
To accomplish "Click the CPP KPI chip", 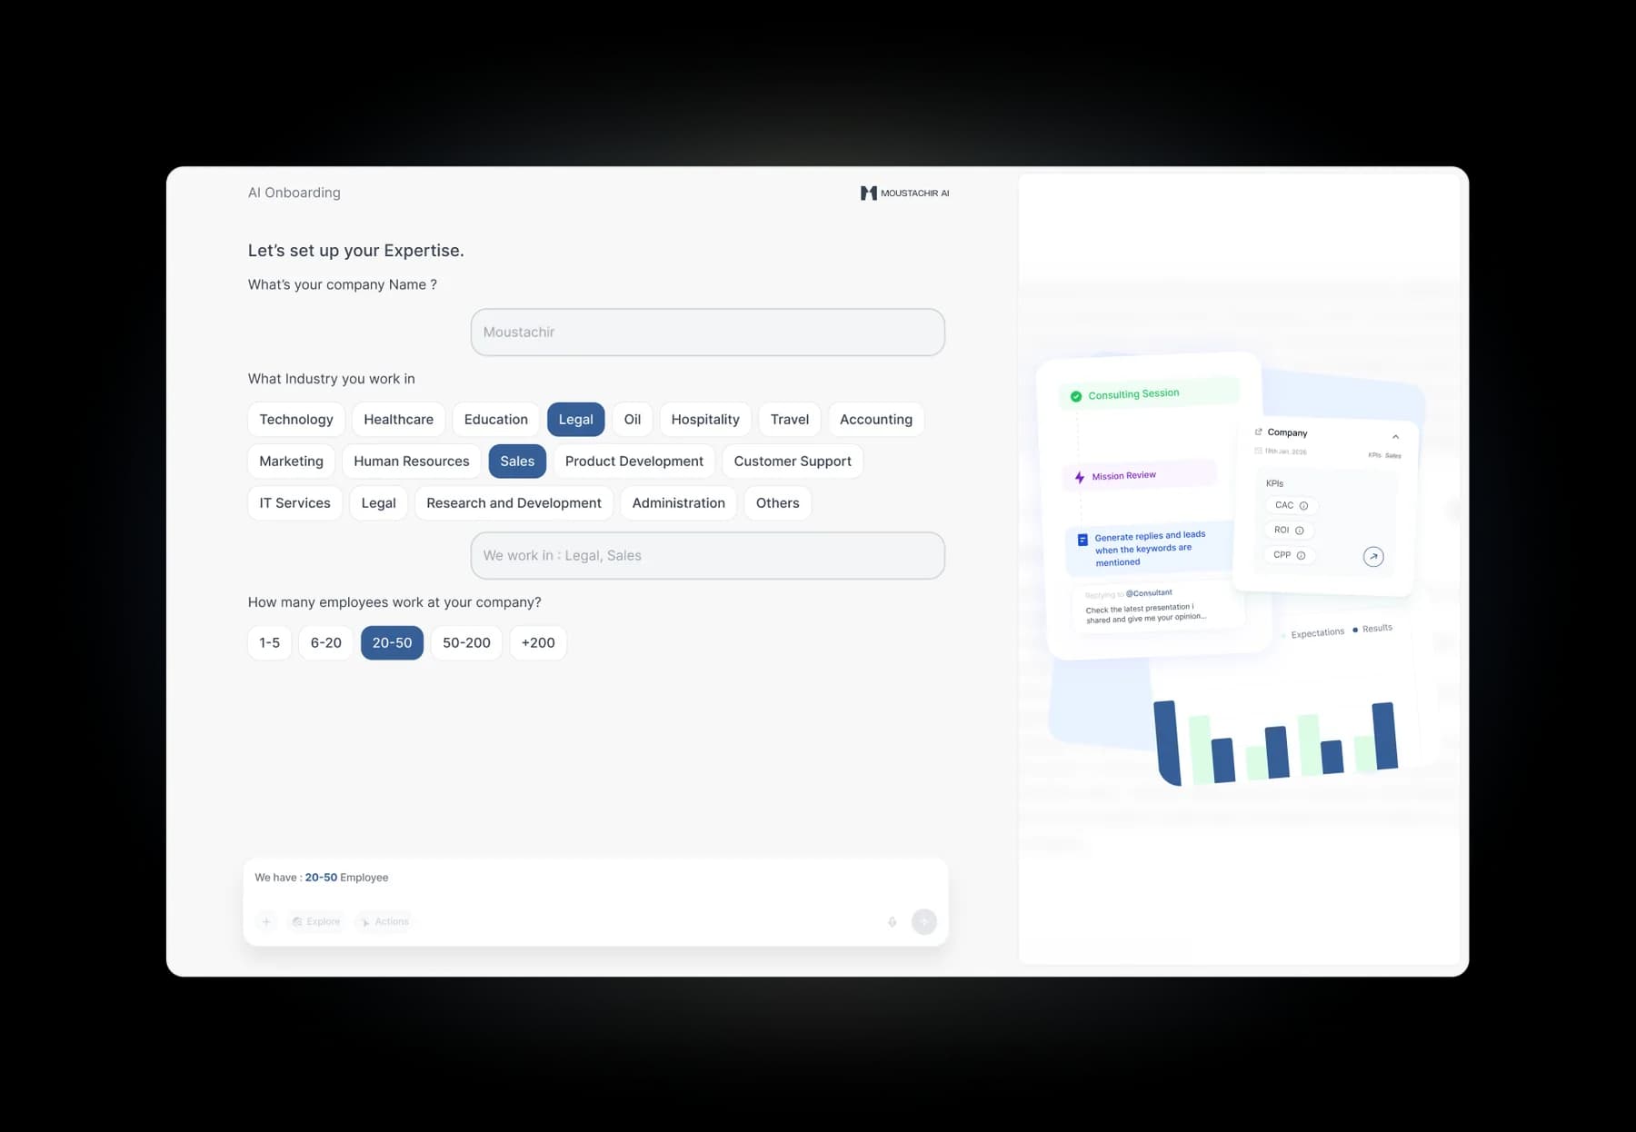I will click(1290, 554).
